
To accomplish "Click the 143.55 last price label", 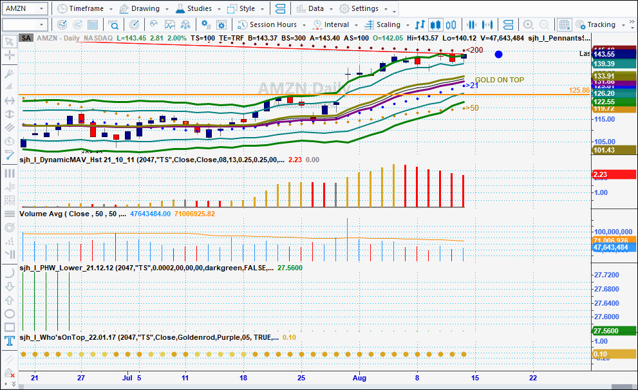I will click(x=614, y=54).
